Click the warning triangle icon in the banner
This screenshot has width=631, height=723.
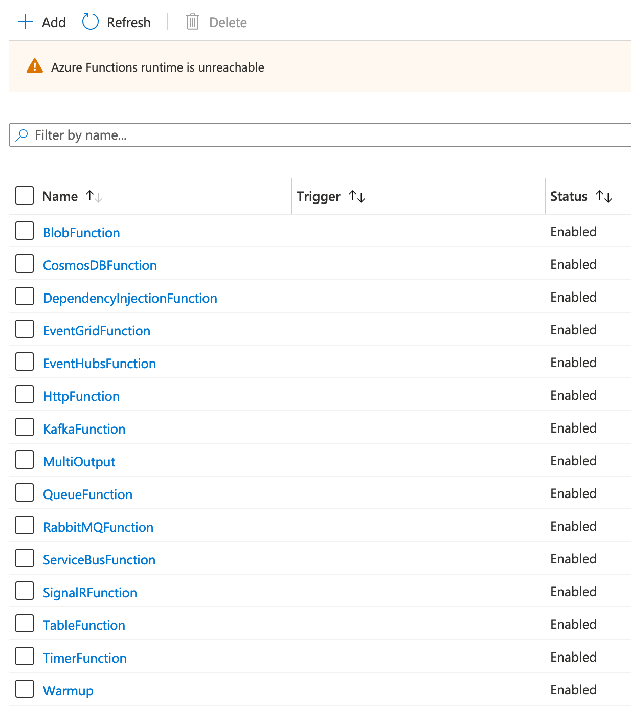coord(34,66)
